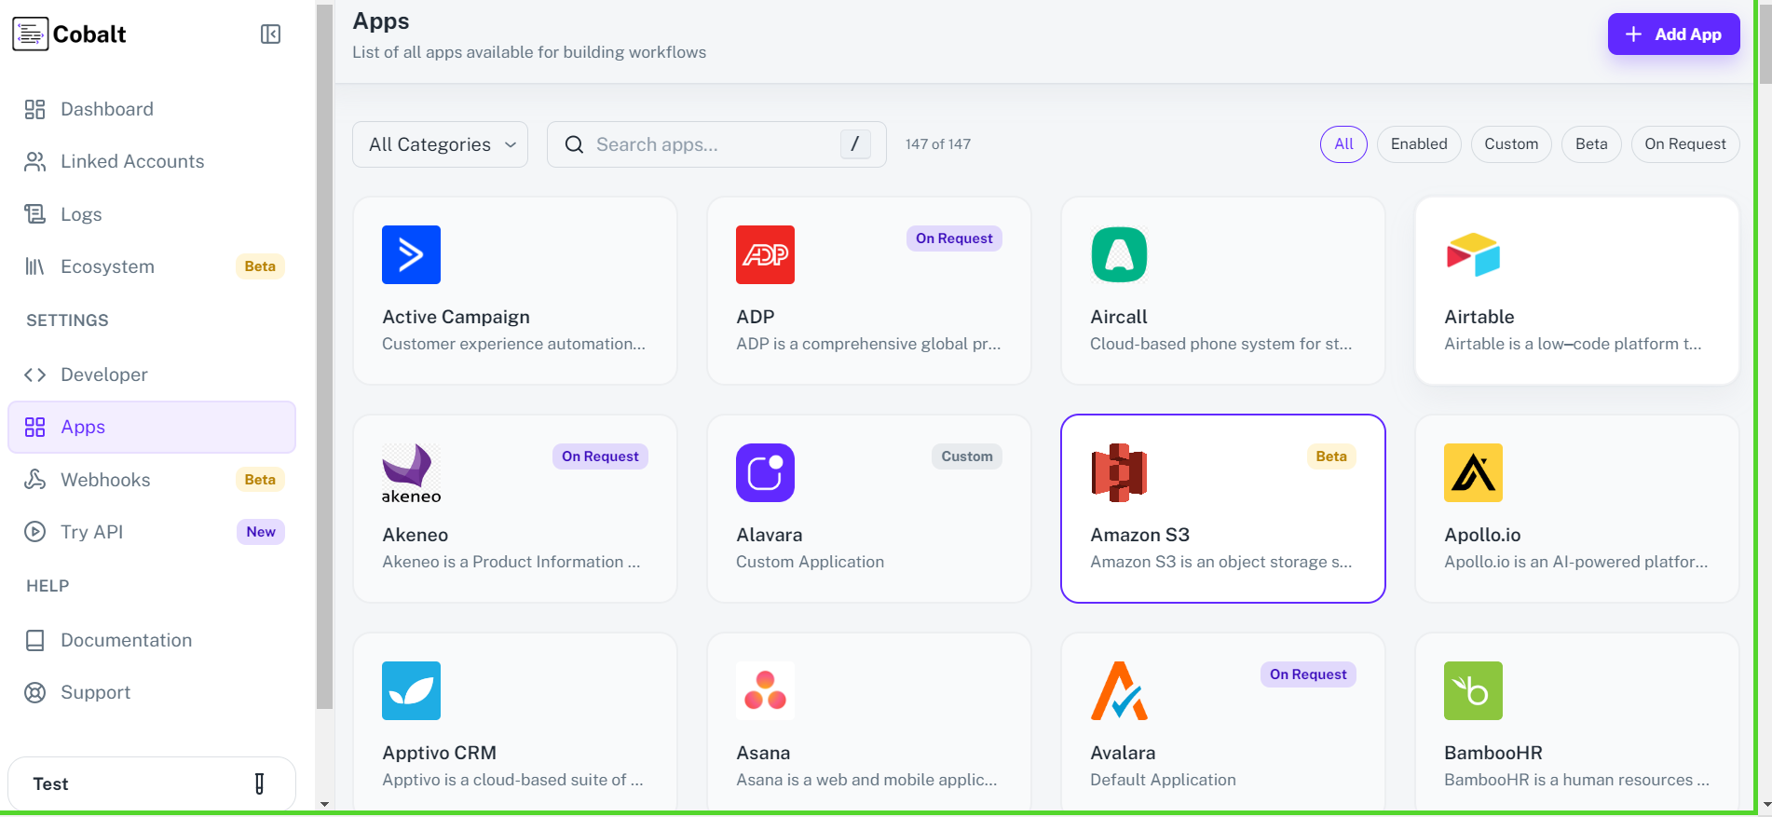1772x817 pixels.
Task: Click the Search apps input field
Action: pos(716,144)
